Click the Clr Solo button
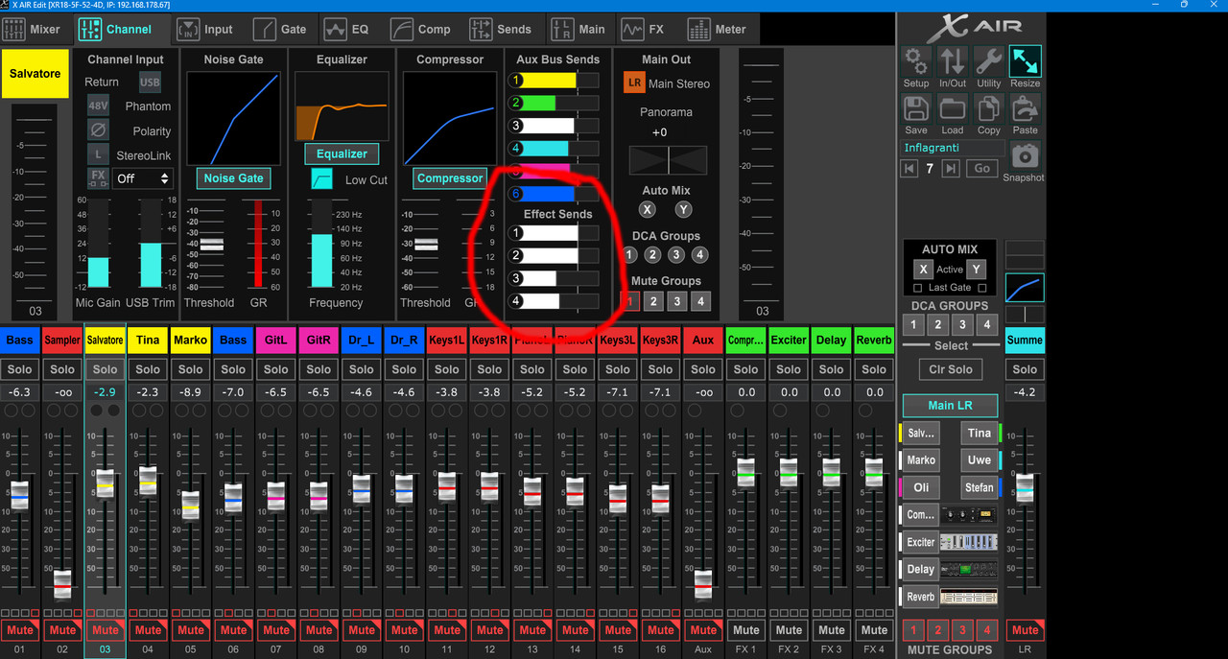Screen dimensions: 1228x659 click(x=951, y=369)
